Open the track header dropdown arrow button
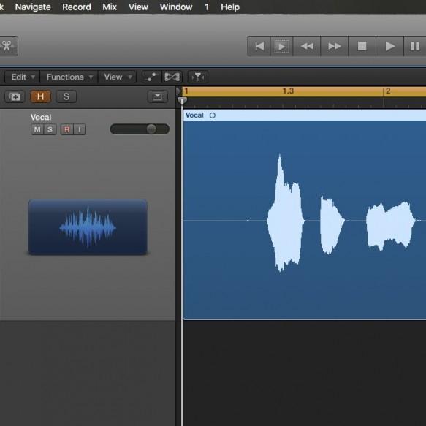 point(158,96)
